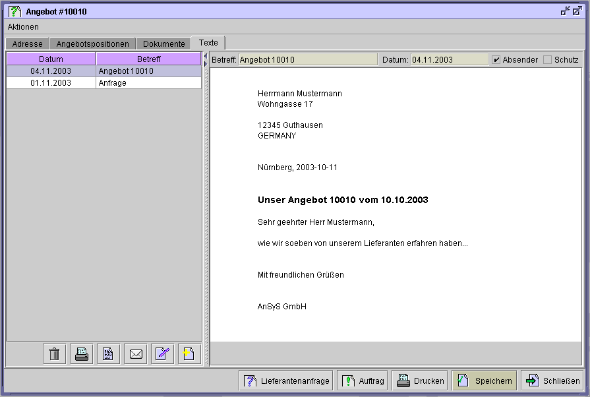The image size is (590, 397).
Task: Open the Aktionen menu
Action: click(x=23, y=27)
